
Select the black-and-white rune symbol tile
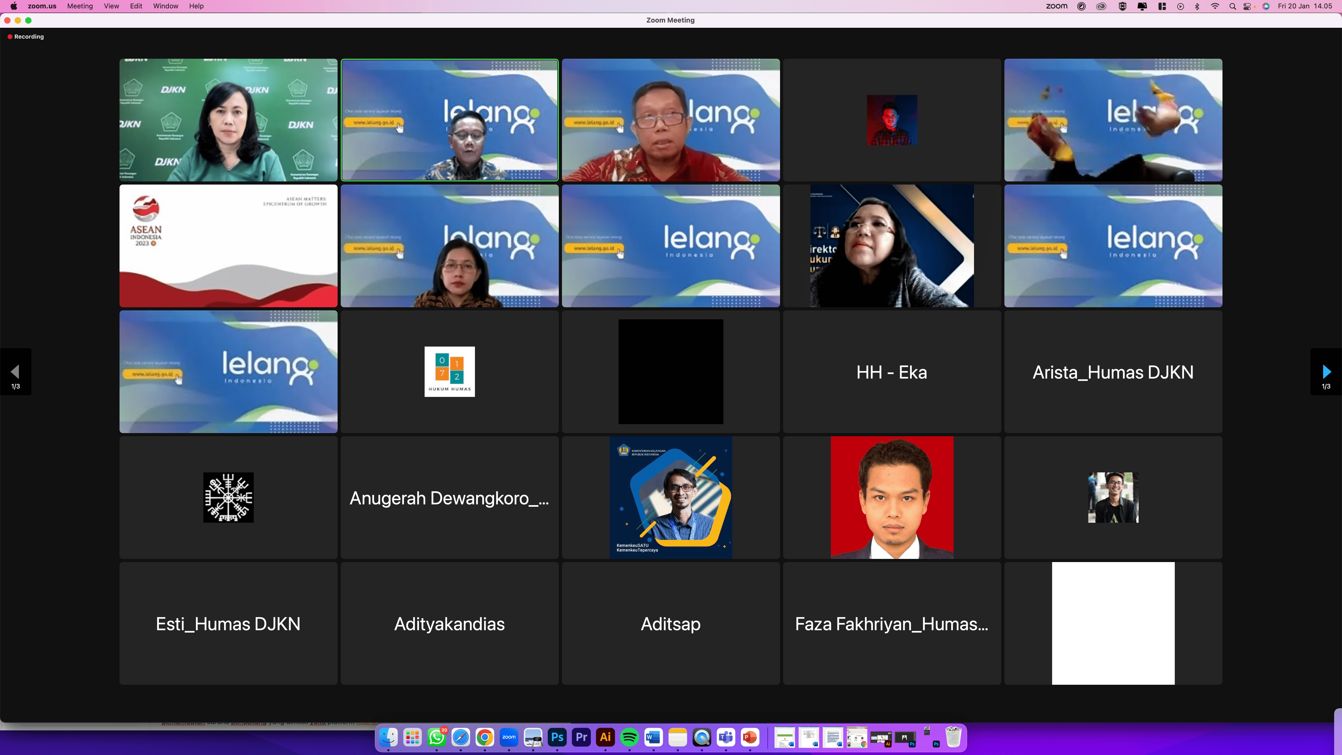[x=228, y=498]
